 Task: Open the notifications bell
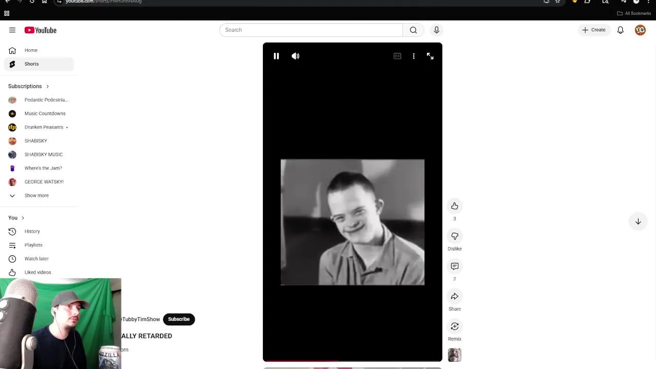click(x=620, y=30)
